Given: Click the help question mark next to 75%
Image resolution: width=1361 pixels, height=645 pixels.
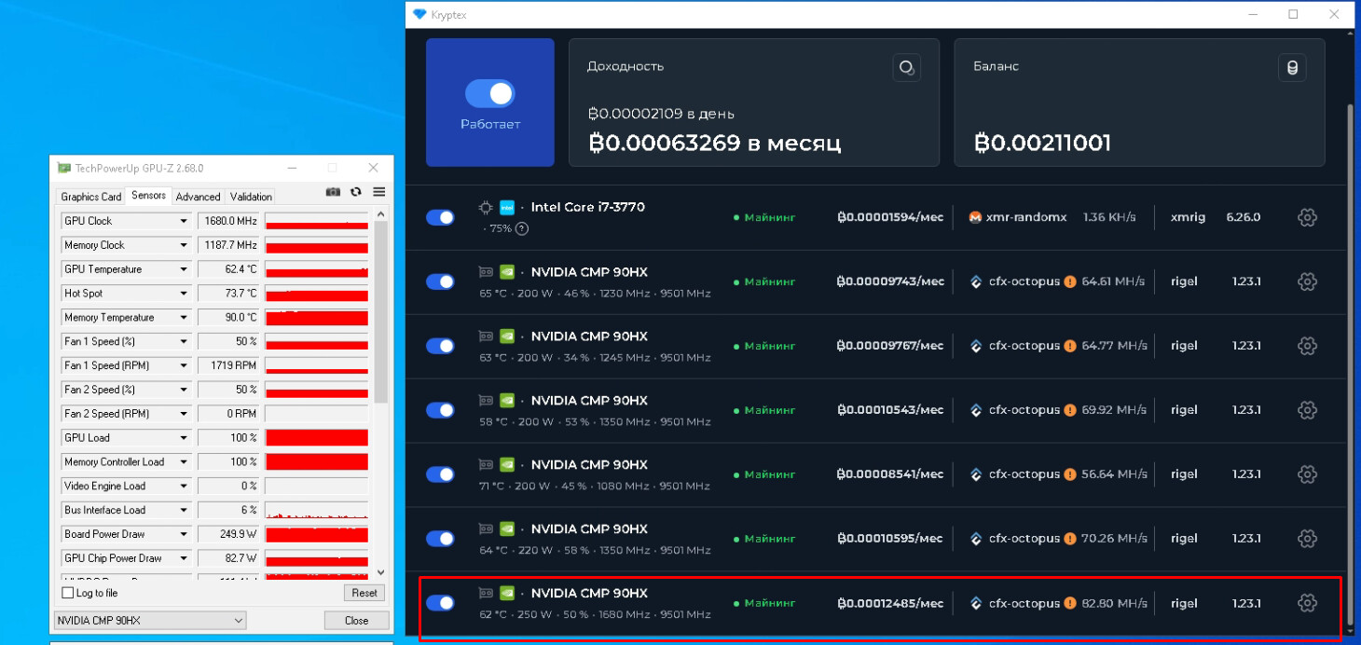Looking at the screenshot, I should pyautogui.click(x=522, y=229).
